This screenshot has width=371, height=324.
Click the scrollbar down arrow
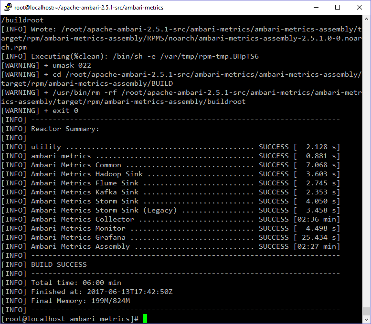[x=367, y=319]
